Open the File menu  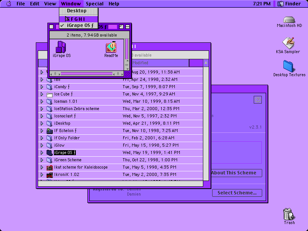point(21,4)
